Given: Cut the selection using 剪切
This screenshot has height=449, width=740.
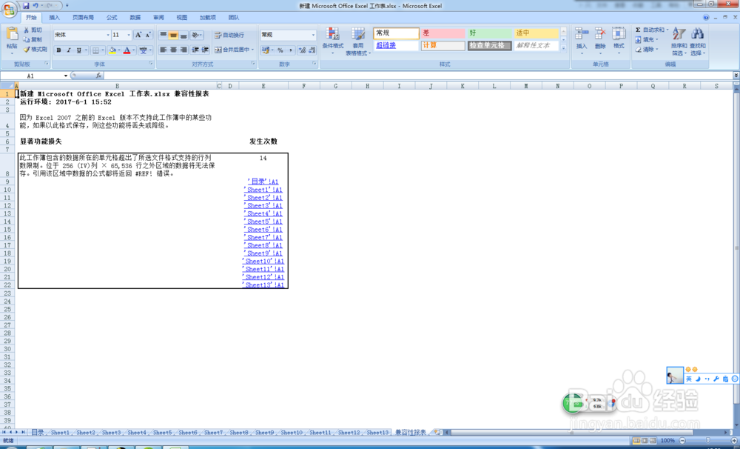Looking at the screenshot, I should 33,30.
